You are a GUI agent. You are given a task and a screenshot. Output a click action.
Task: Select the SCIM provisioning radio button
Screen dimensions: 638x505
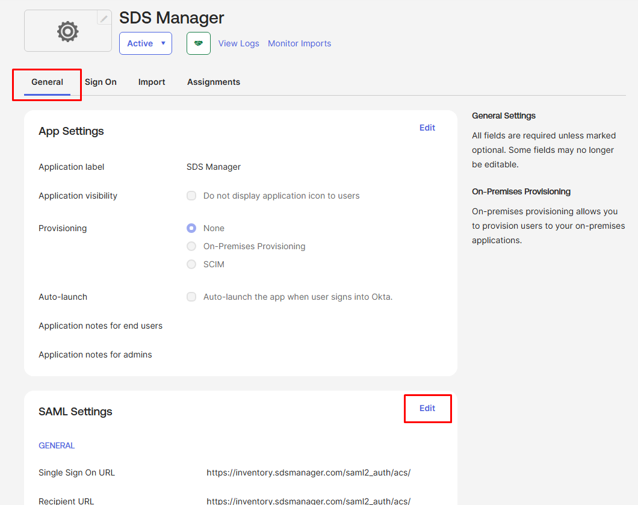click(191, 264)
